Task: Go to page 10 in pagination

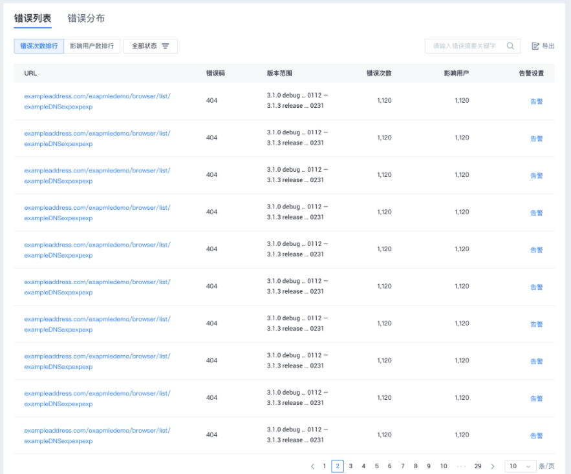Action: [x=444, y=466]
